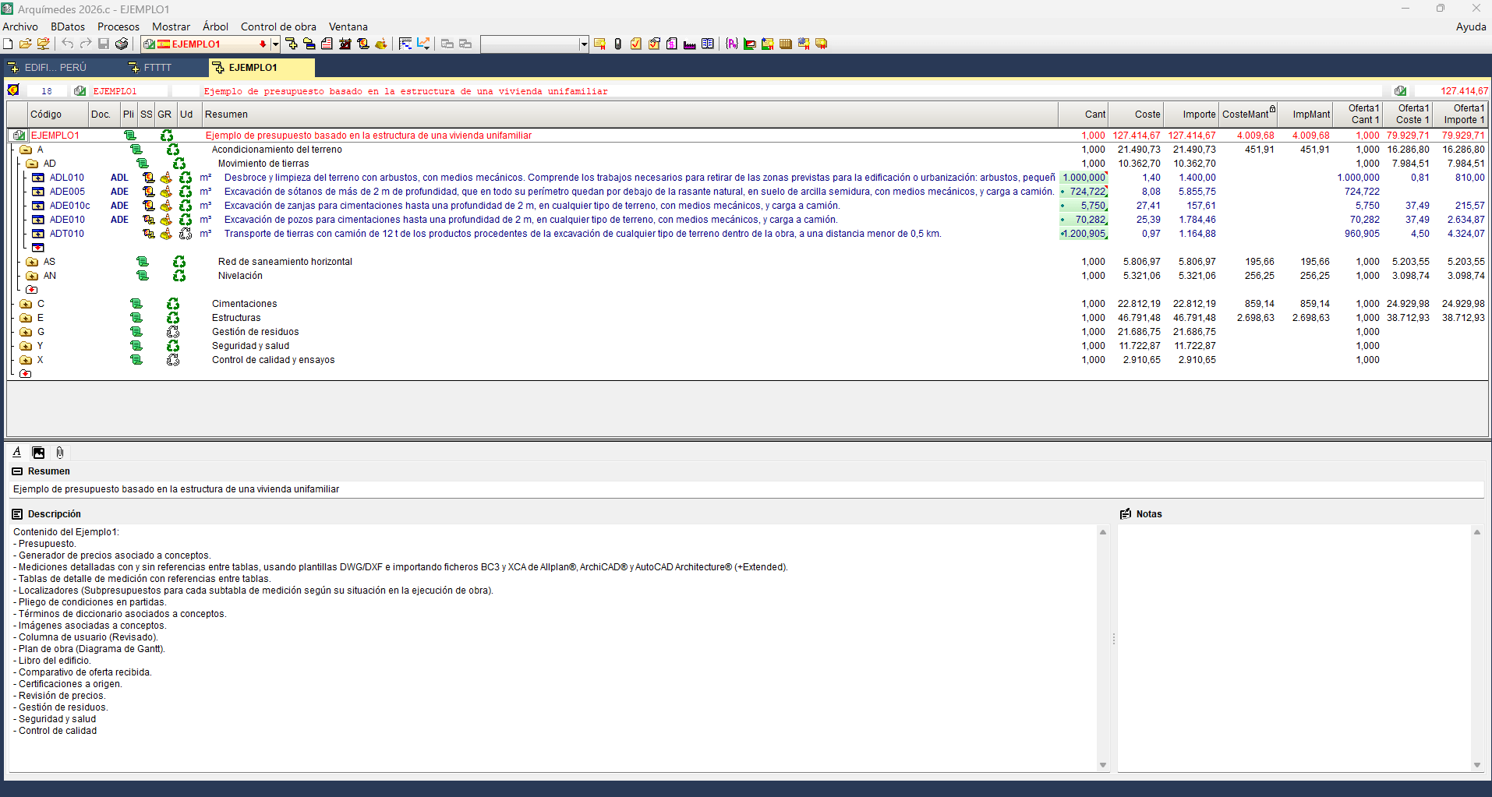The width and height of the screenshot is (1492, 797).
Task: Collapse the chapter A folder
Action: coord(26,150)
